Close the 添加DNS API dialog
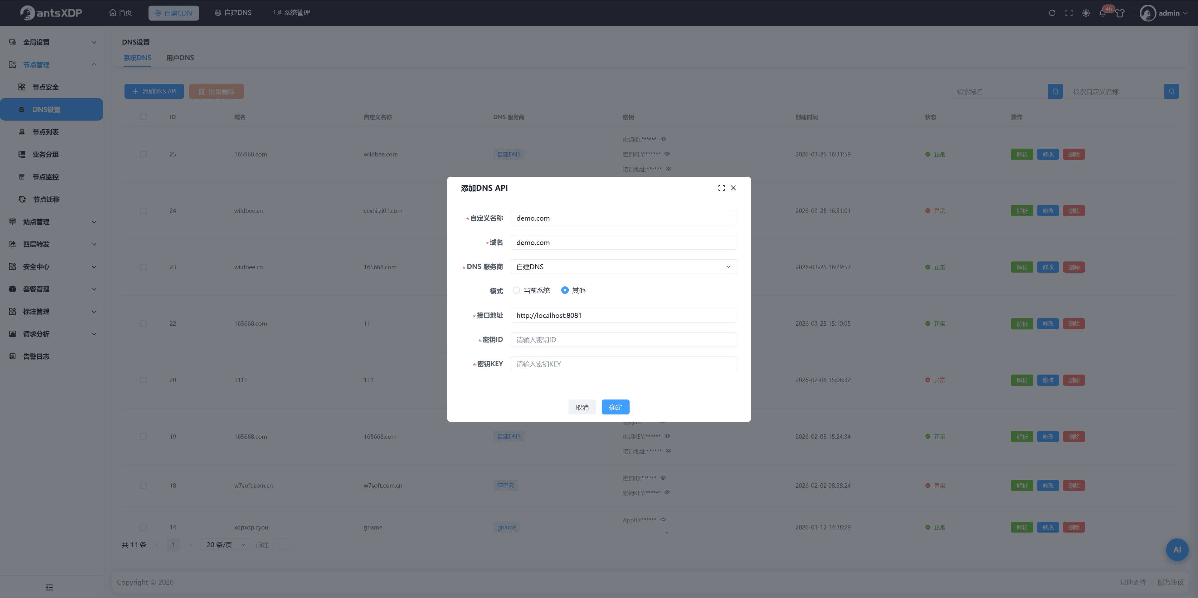The width and height of the screenshot is (1198, 598). point(733,188)
